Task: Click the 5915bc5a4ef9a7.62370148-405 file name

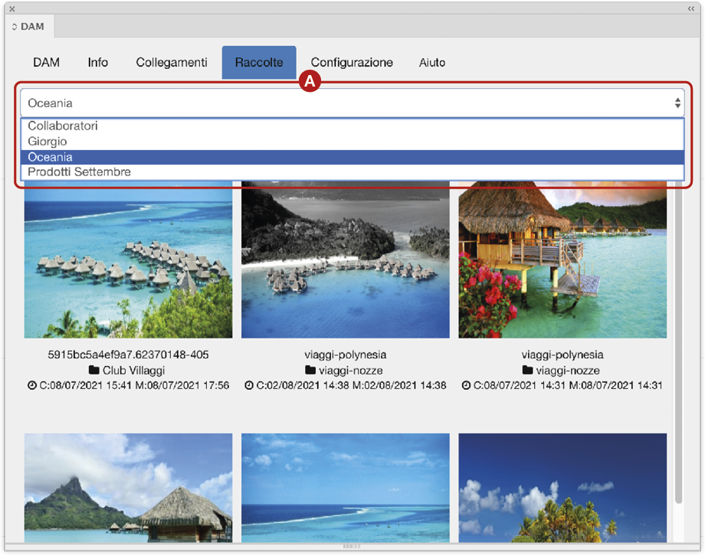Action: (x=128, y=355)
